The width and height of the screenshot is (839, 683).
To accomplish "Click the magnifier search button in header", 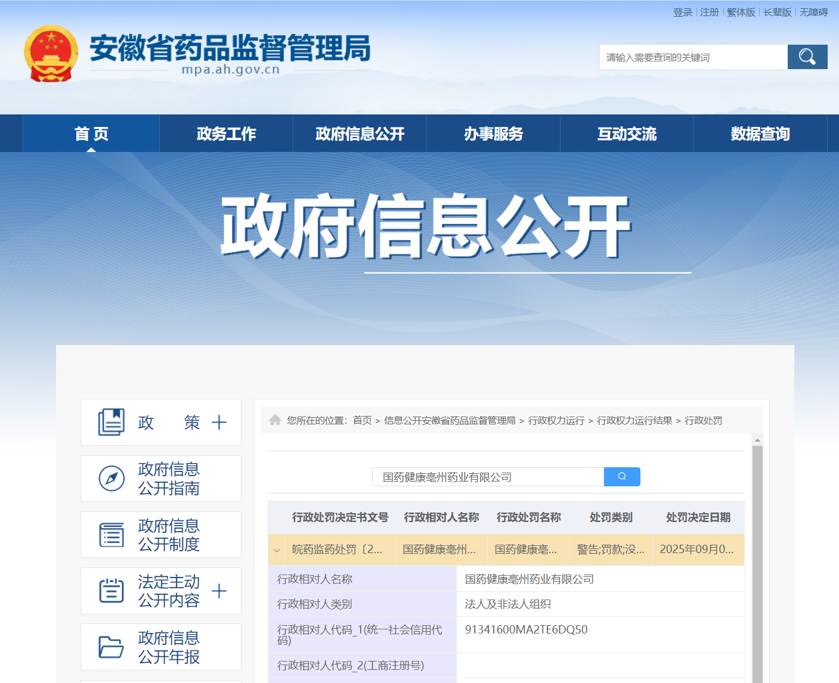I will click(x=807, y=57).
